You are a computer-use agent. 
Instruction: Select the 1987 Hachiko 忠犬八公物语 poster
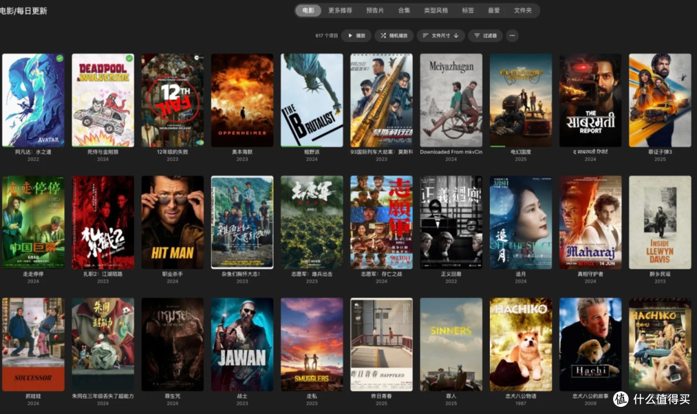tap(521, 345)
